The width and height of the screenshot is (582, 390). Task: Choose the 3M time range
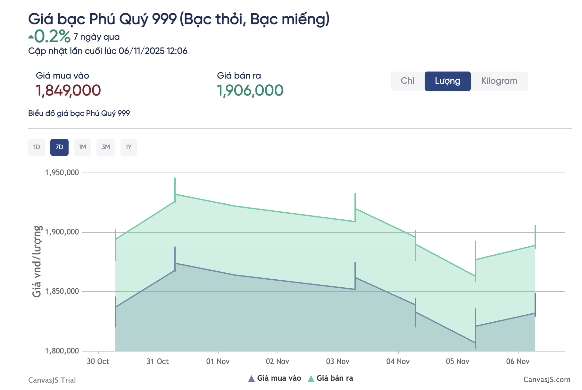pos(106,147)
